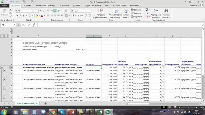Screen dimensions: 205x115
Task: Click the cancel X icon in formula bar
Action: [x=23, y=25]
